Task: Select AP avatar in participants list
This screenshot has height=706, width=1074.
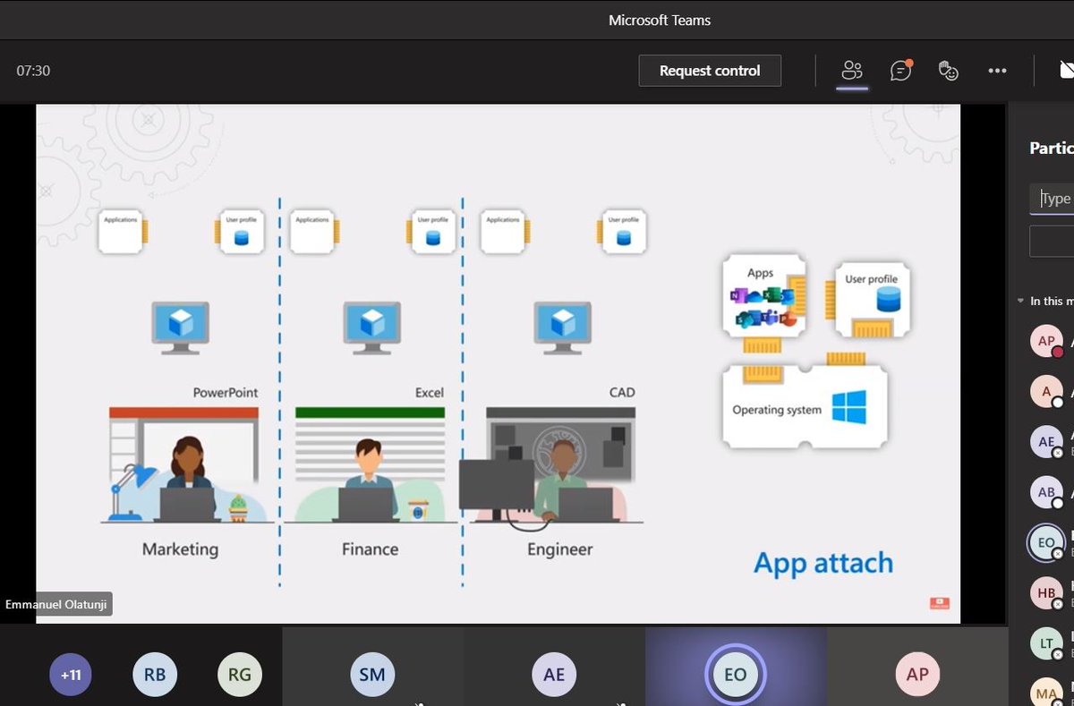Action: [x=1046, y=341]
